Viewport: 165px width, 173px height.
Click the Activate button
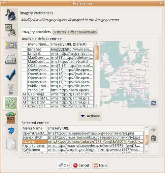(x=90, y=116)
